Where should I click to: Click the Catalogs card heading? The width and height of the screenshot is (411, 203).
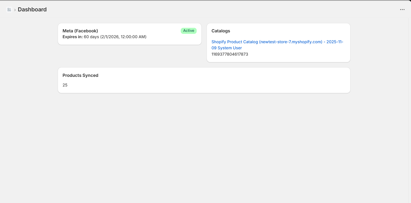(x=221, y=31)
